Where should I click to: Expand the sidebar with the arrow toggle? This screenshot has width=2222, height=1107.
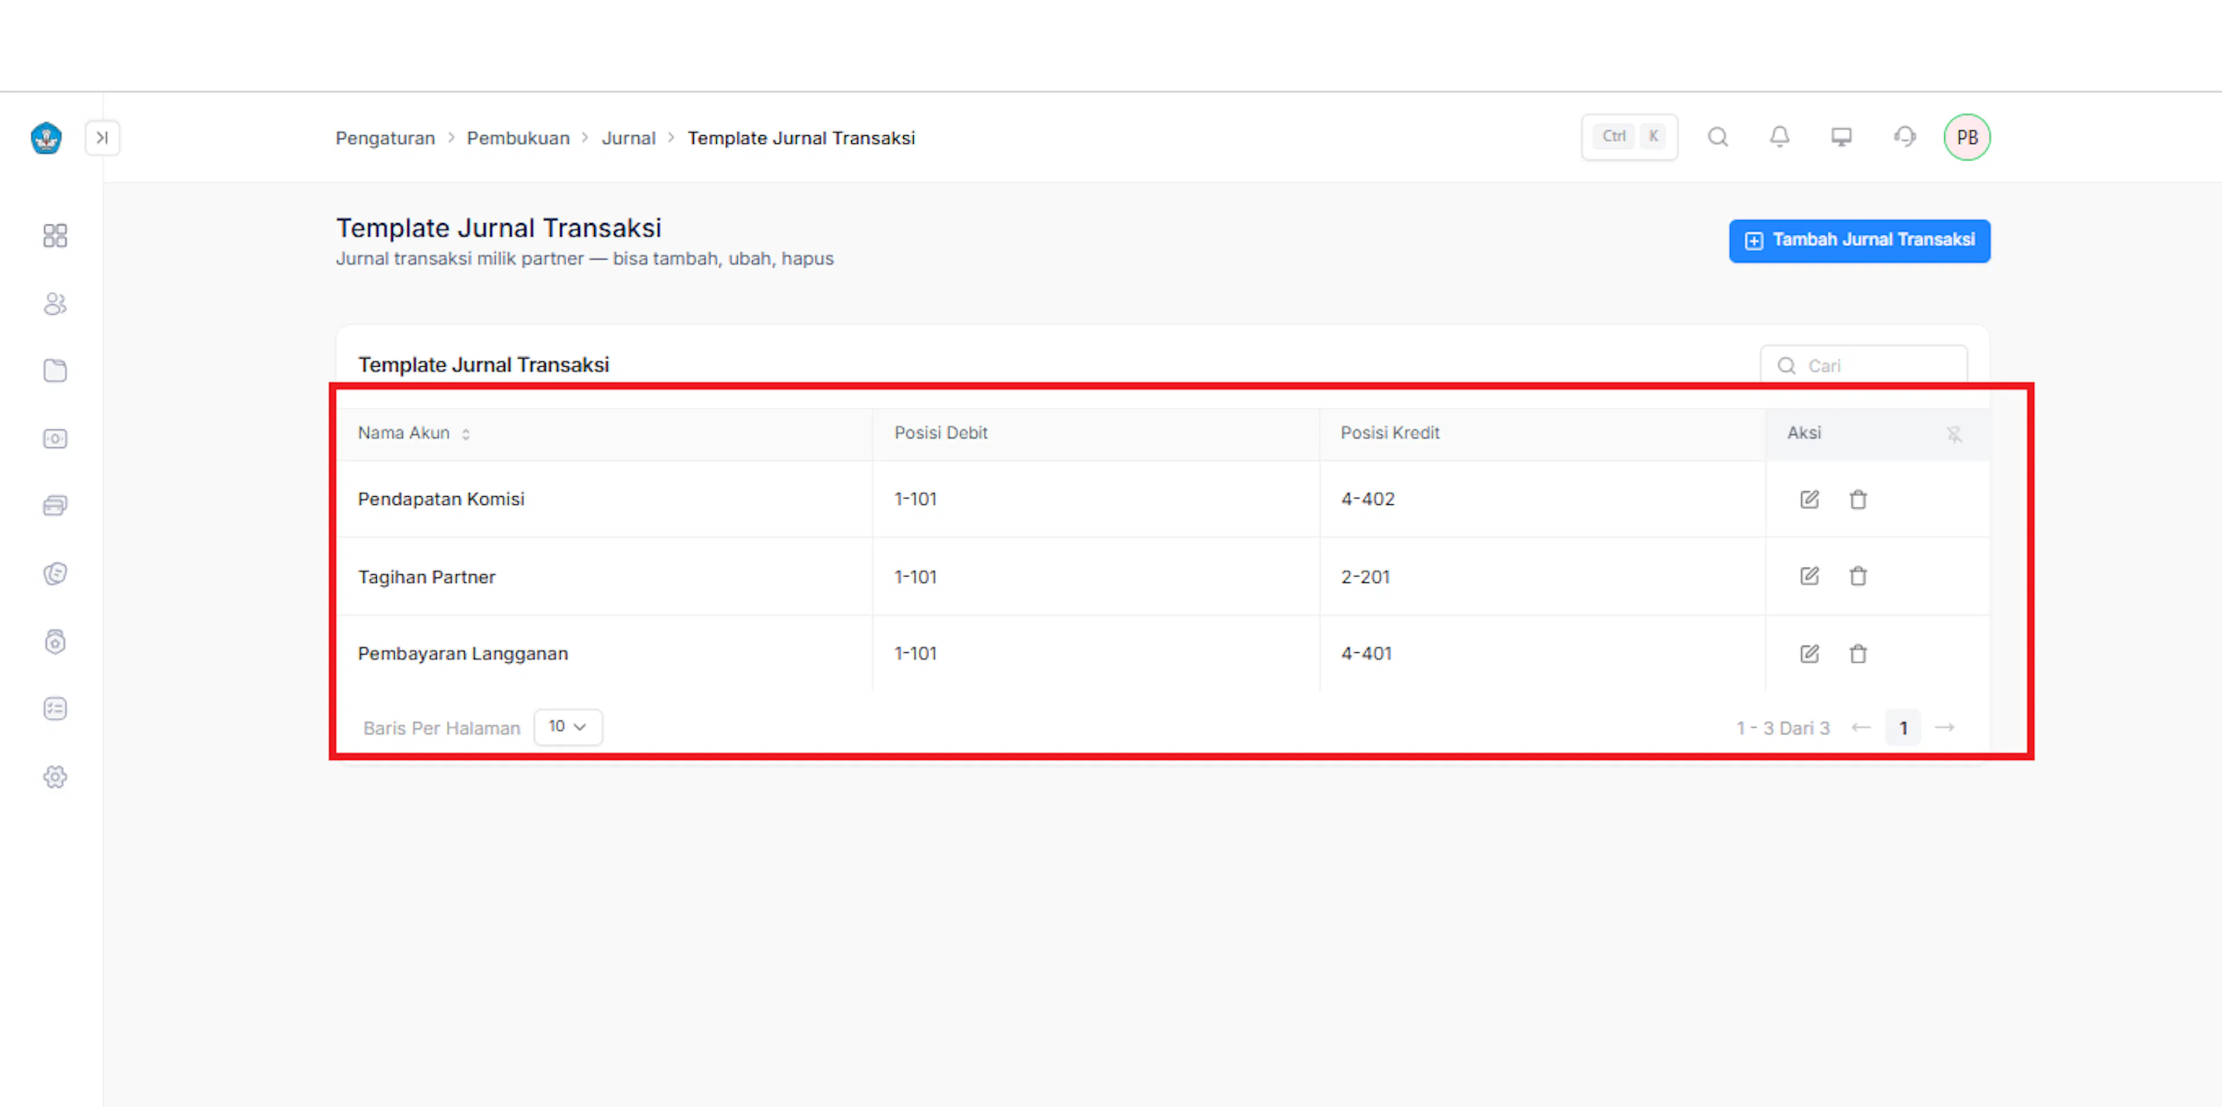[x=102, y=138]
